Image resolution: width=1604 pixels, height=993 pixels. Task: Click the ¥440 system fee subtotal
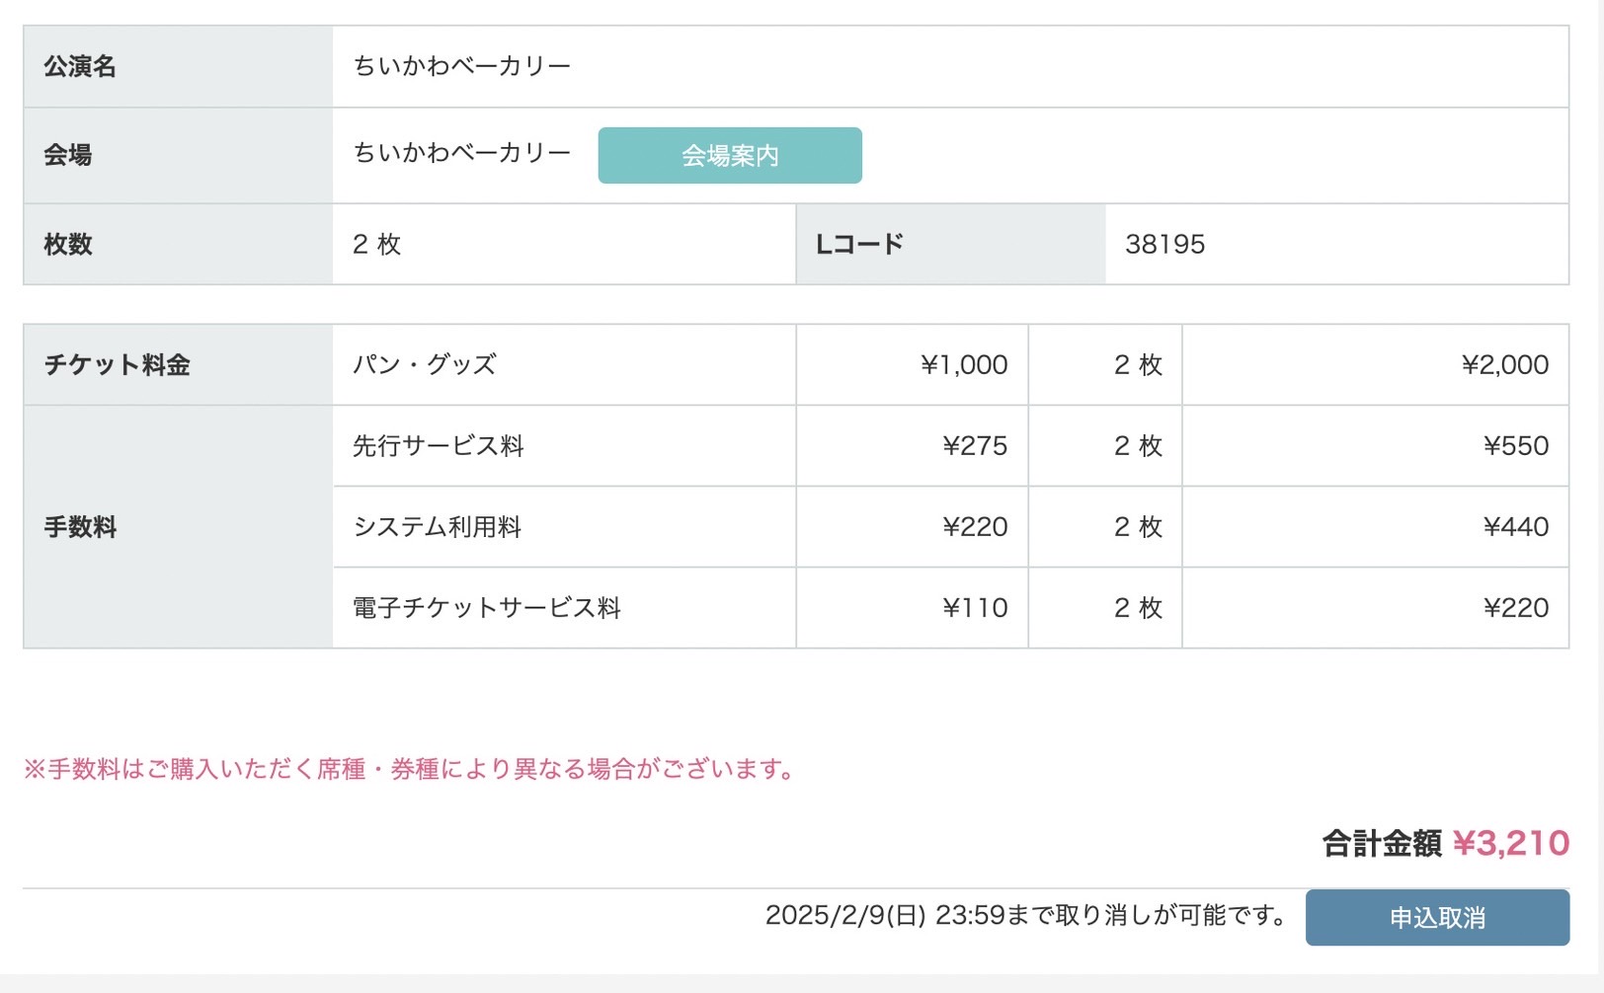pyautogui.click(x=1515, y=527)
